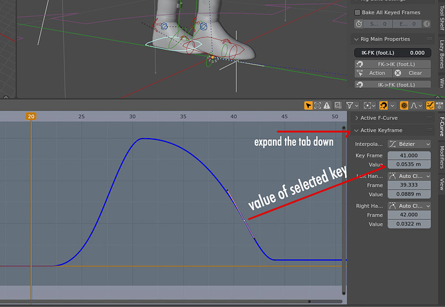This screenshot has width=445, height=307.
Task: Click the Active Keyframe panel drag grip
Action: (x=429, y=130)
